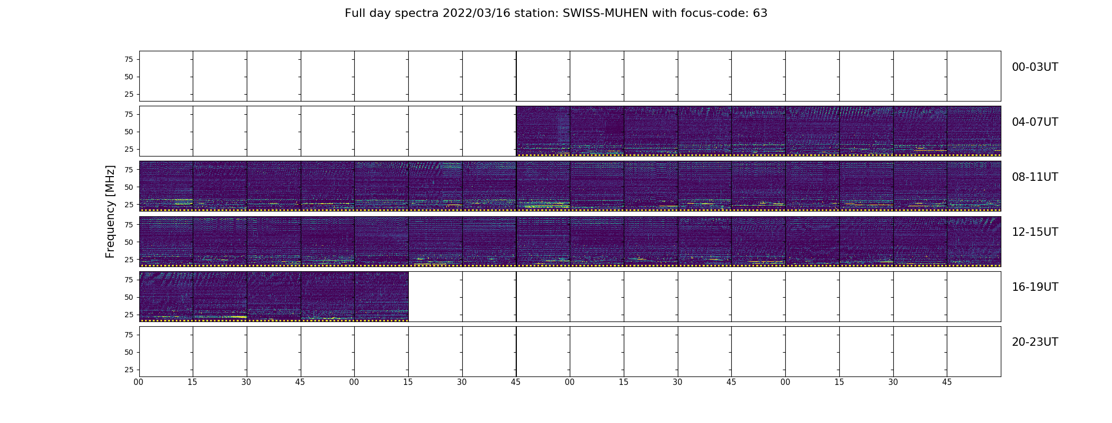Viewport: 1112px width, 423px height.
Task: Click the 75 MHz tick of top row
Action: click(128, 59)
